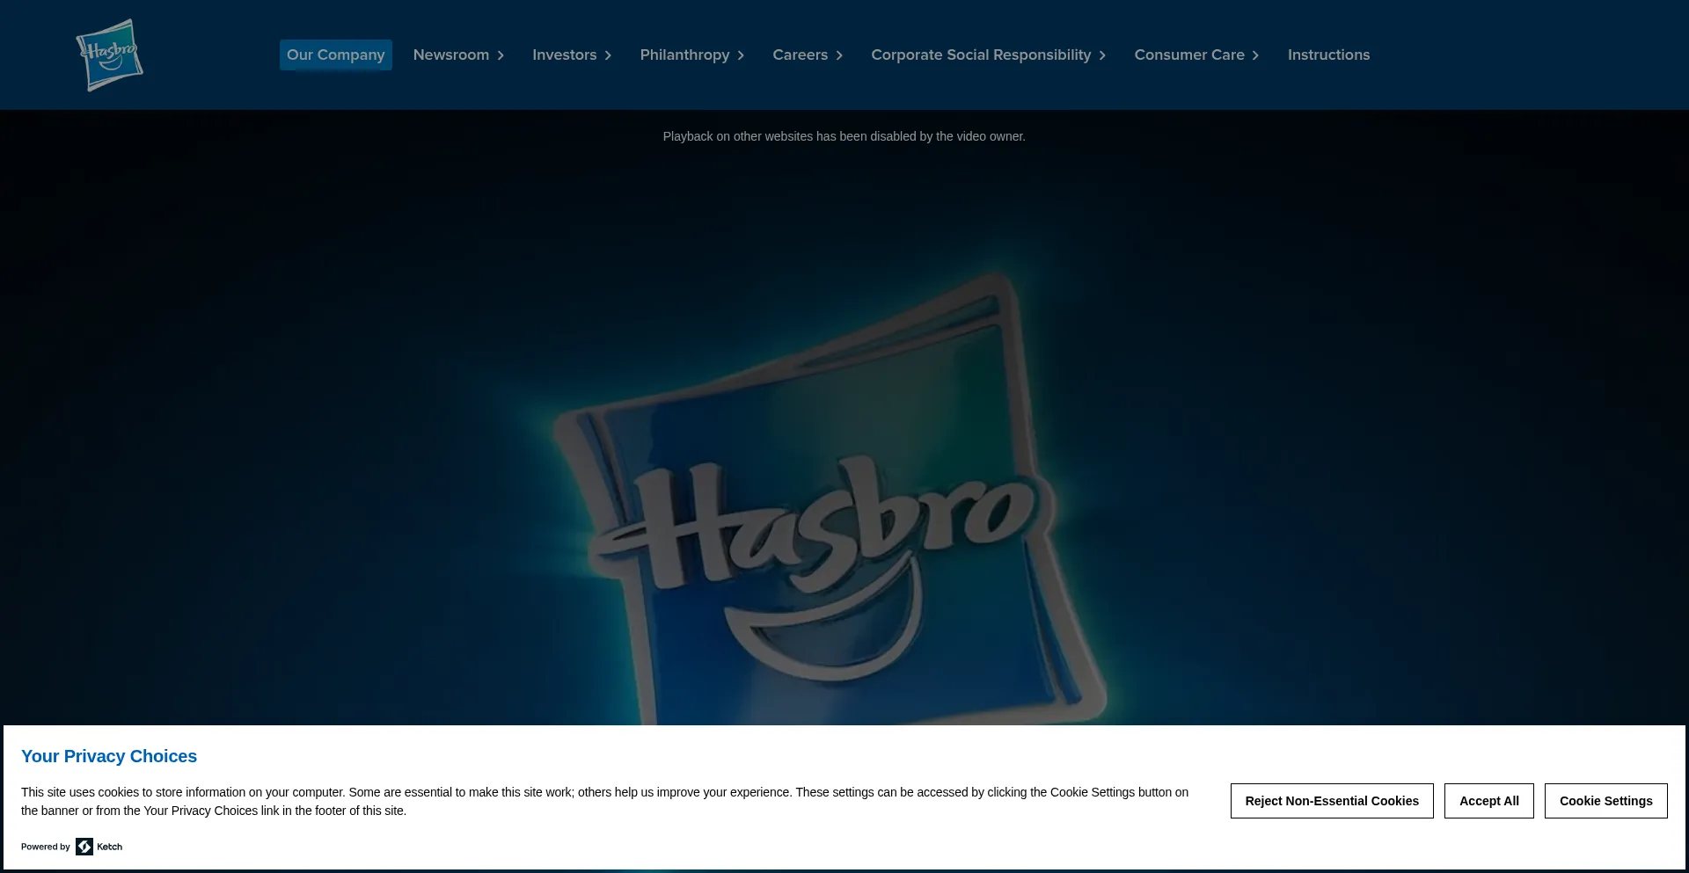
Task: Open Cookie Settings
Action: click(1606, 801)
